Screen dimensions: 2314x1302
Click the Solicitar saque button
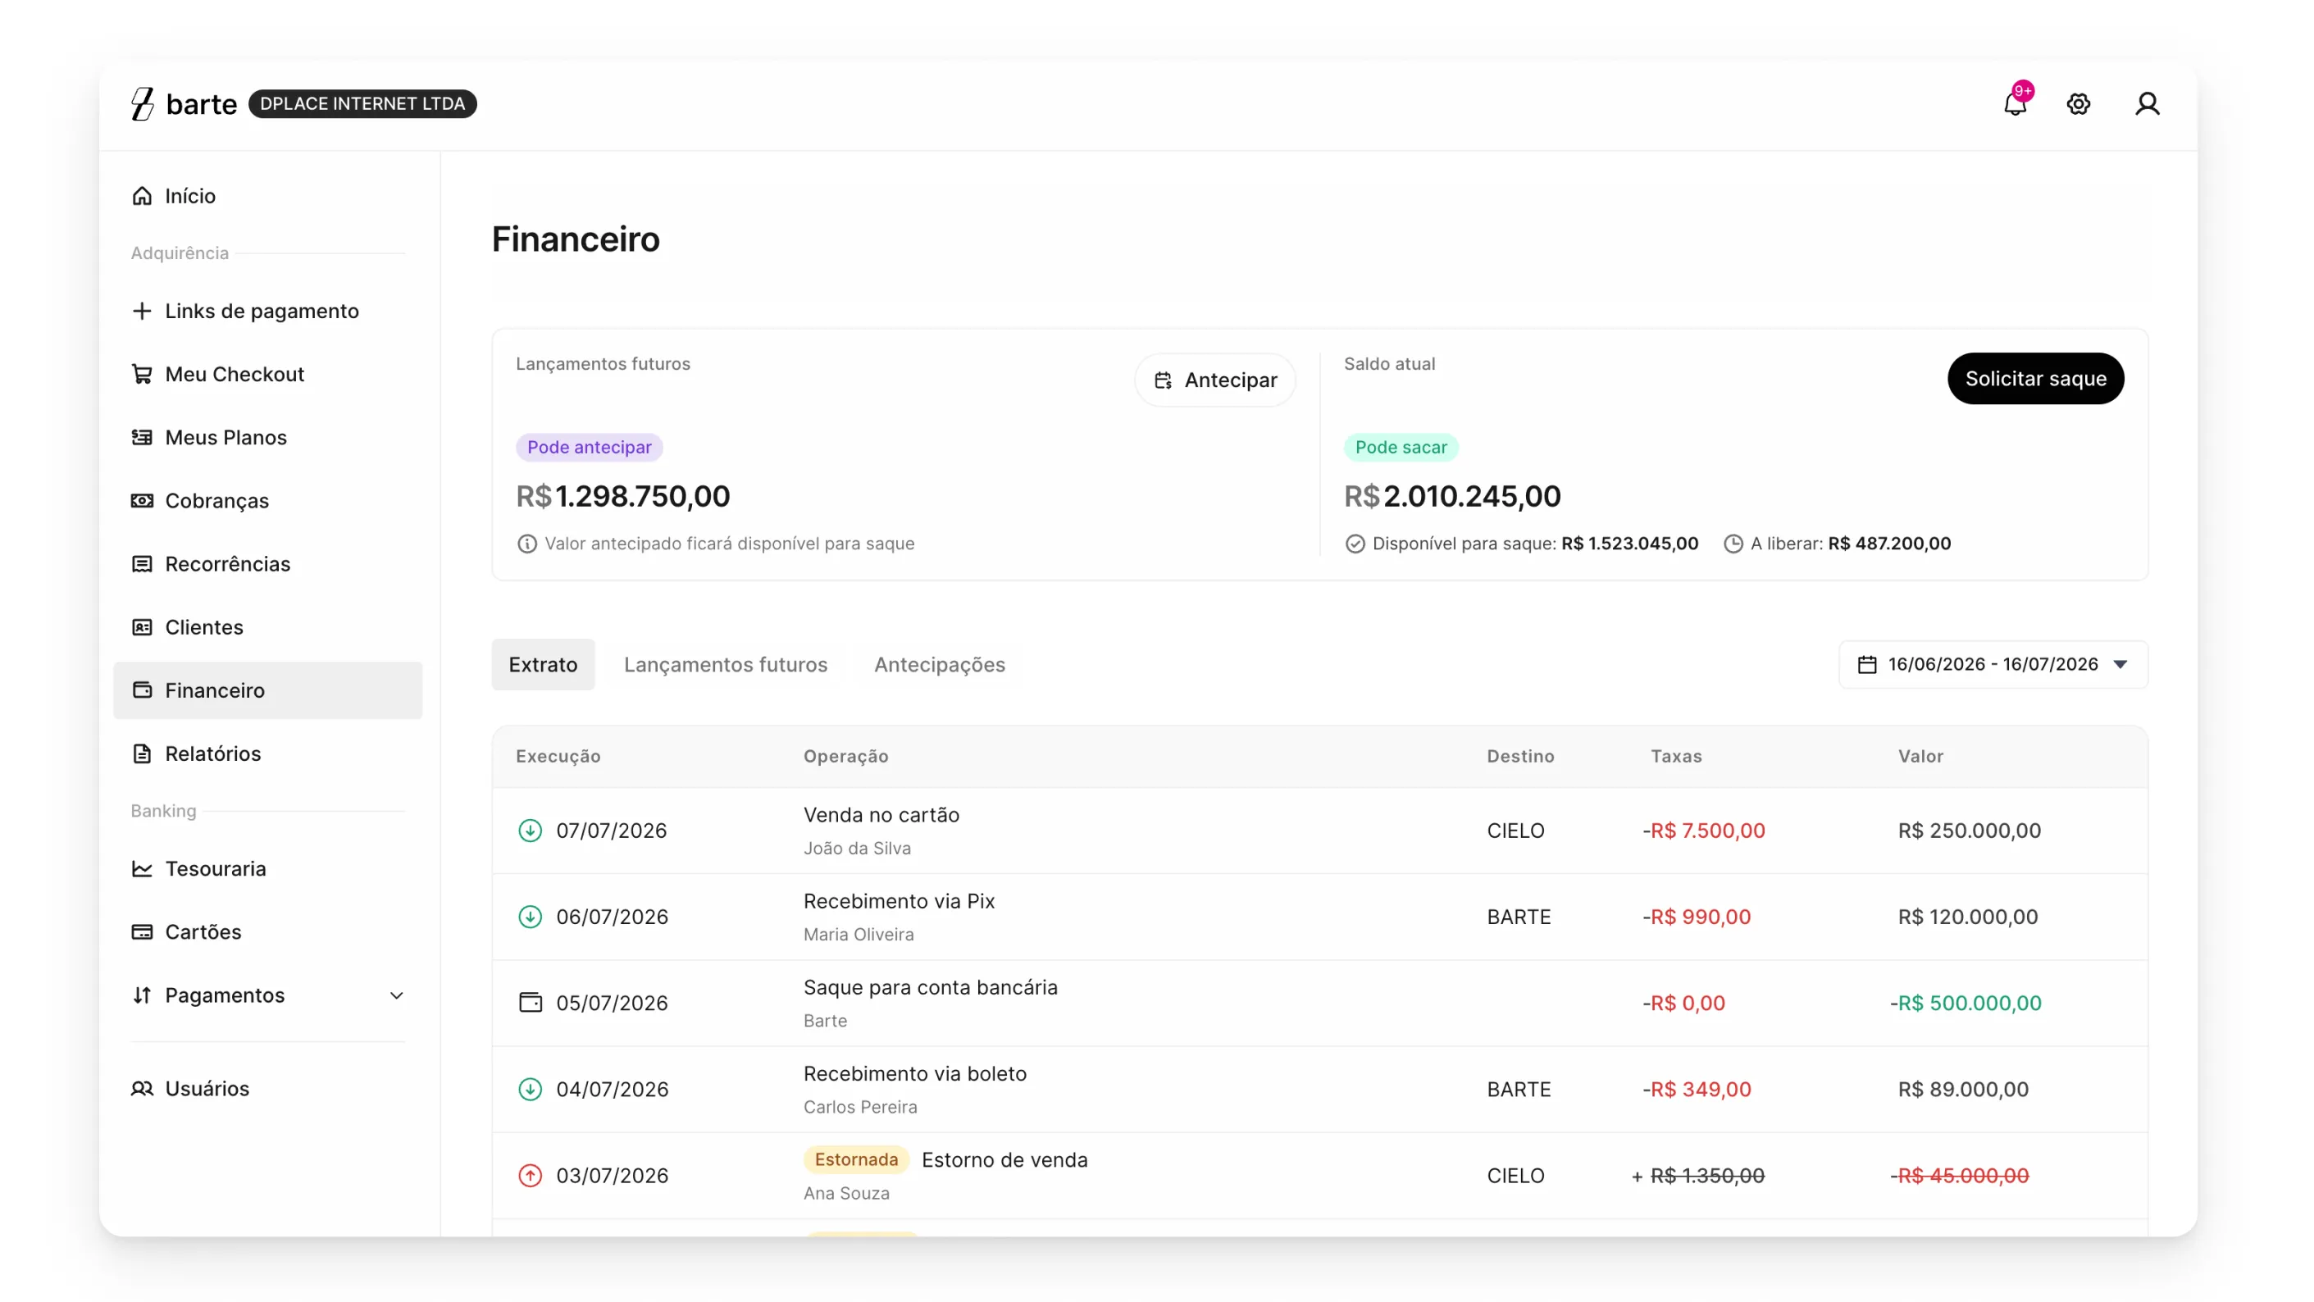point(2034,378)
